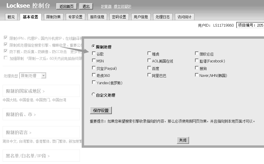Expand 限制的语言 section
The height and width of the screenshot is (164, 264).
41,132
